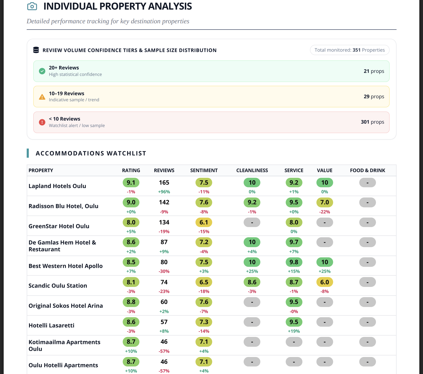Select the 20+ Reviews confidence tier card

pyautogui.click(x=211, y=71)
